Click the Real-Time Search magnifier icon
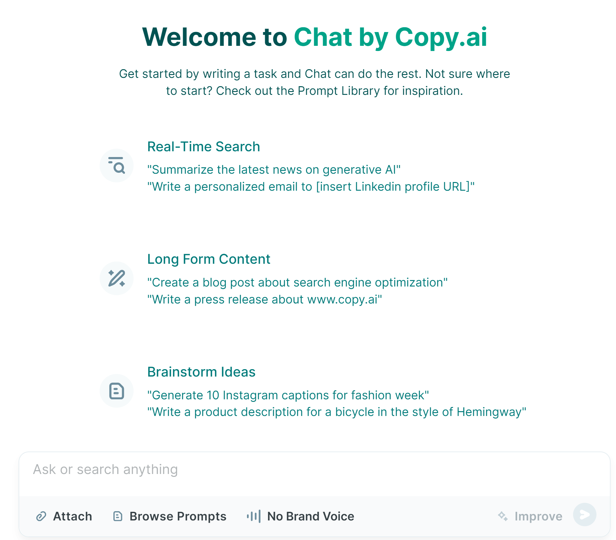The image size is (616, 540). pos(117,165)
